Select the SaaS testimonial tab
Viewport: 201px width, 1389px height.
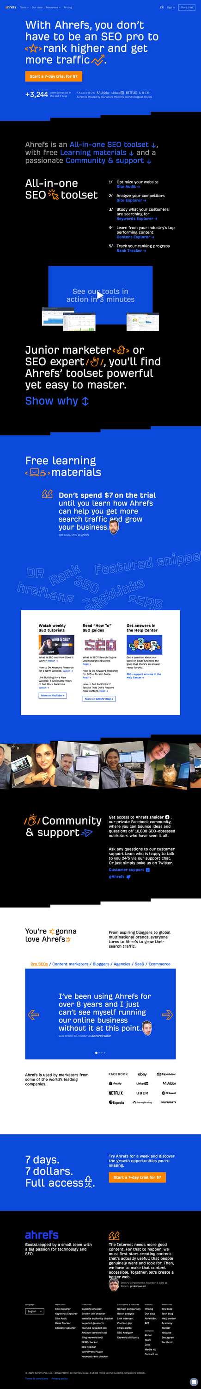[139, 964]
